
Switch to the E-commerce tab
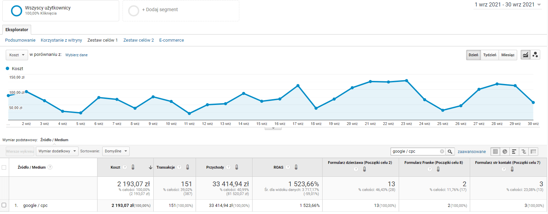point(171,40)
